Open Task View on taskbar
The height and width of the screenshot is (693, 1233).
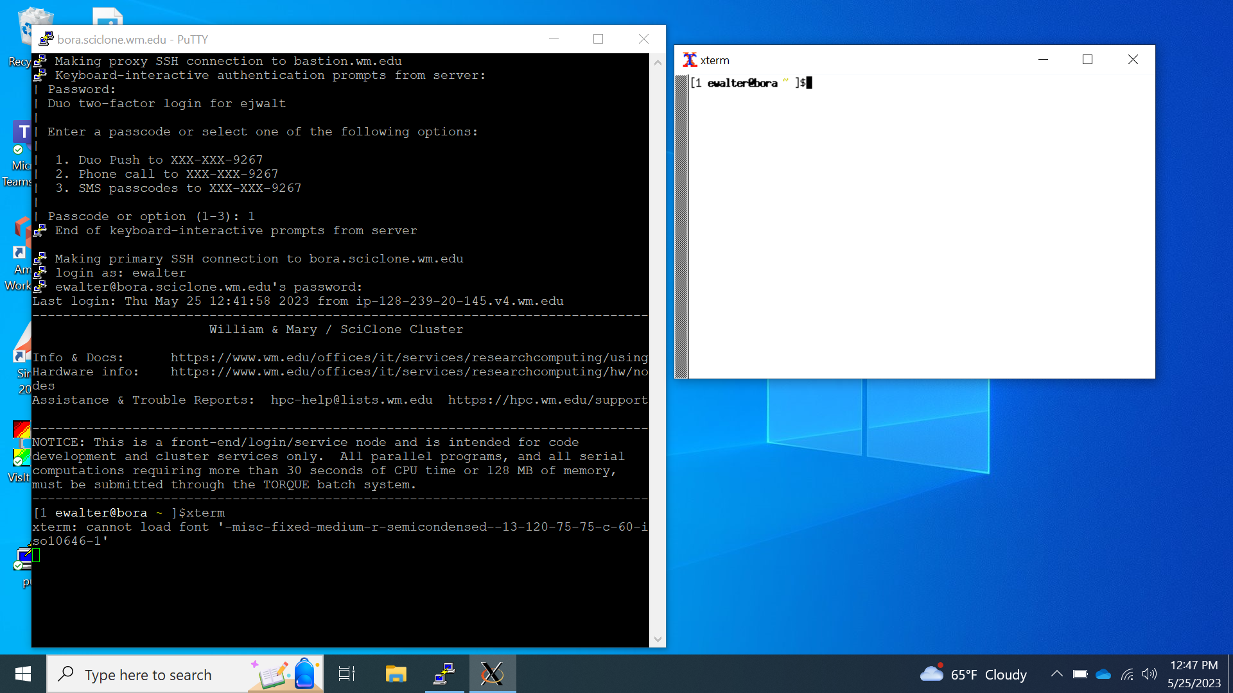click(347, 674)
